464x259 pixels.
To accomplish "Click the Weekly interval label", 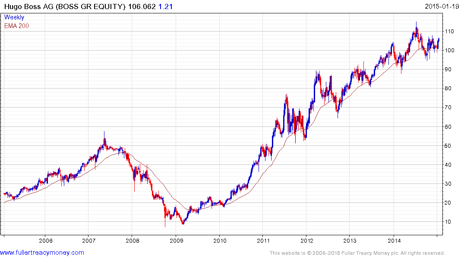I will 14,17.
